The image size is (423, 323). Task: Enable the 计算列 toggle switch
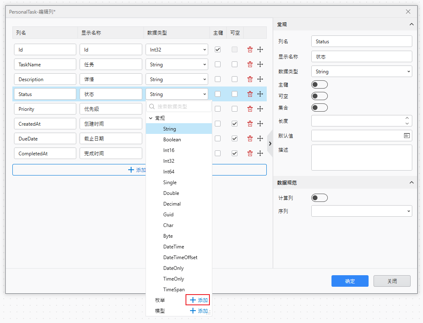[320, 197]
